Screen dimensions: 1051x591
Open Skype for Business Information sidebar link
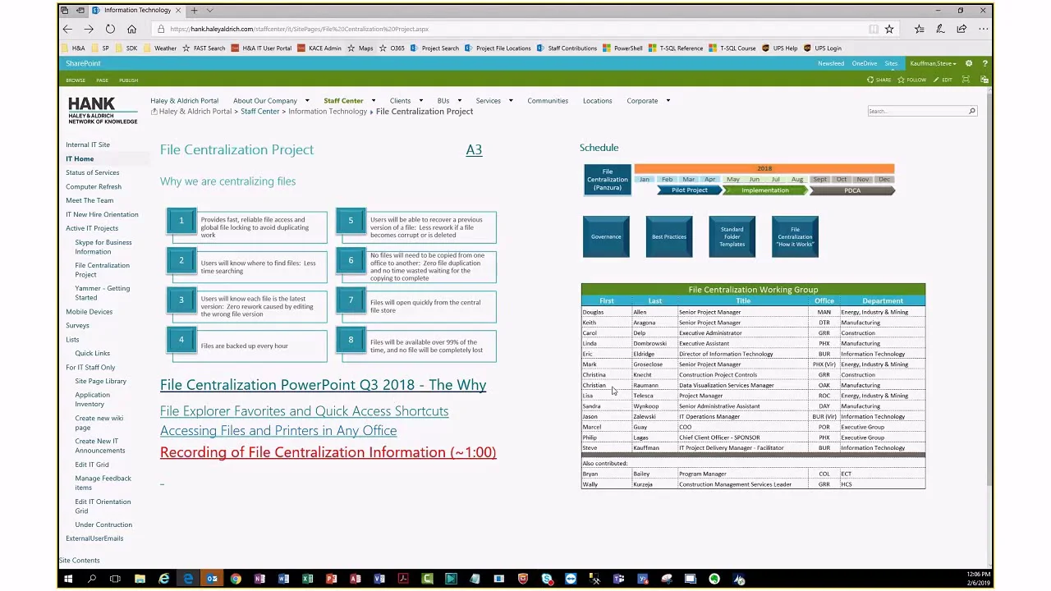[x=103, y=247]
